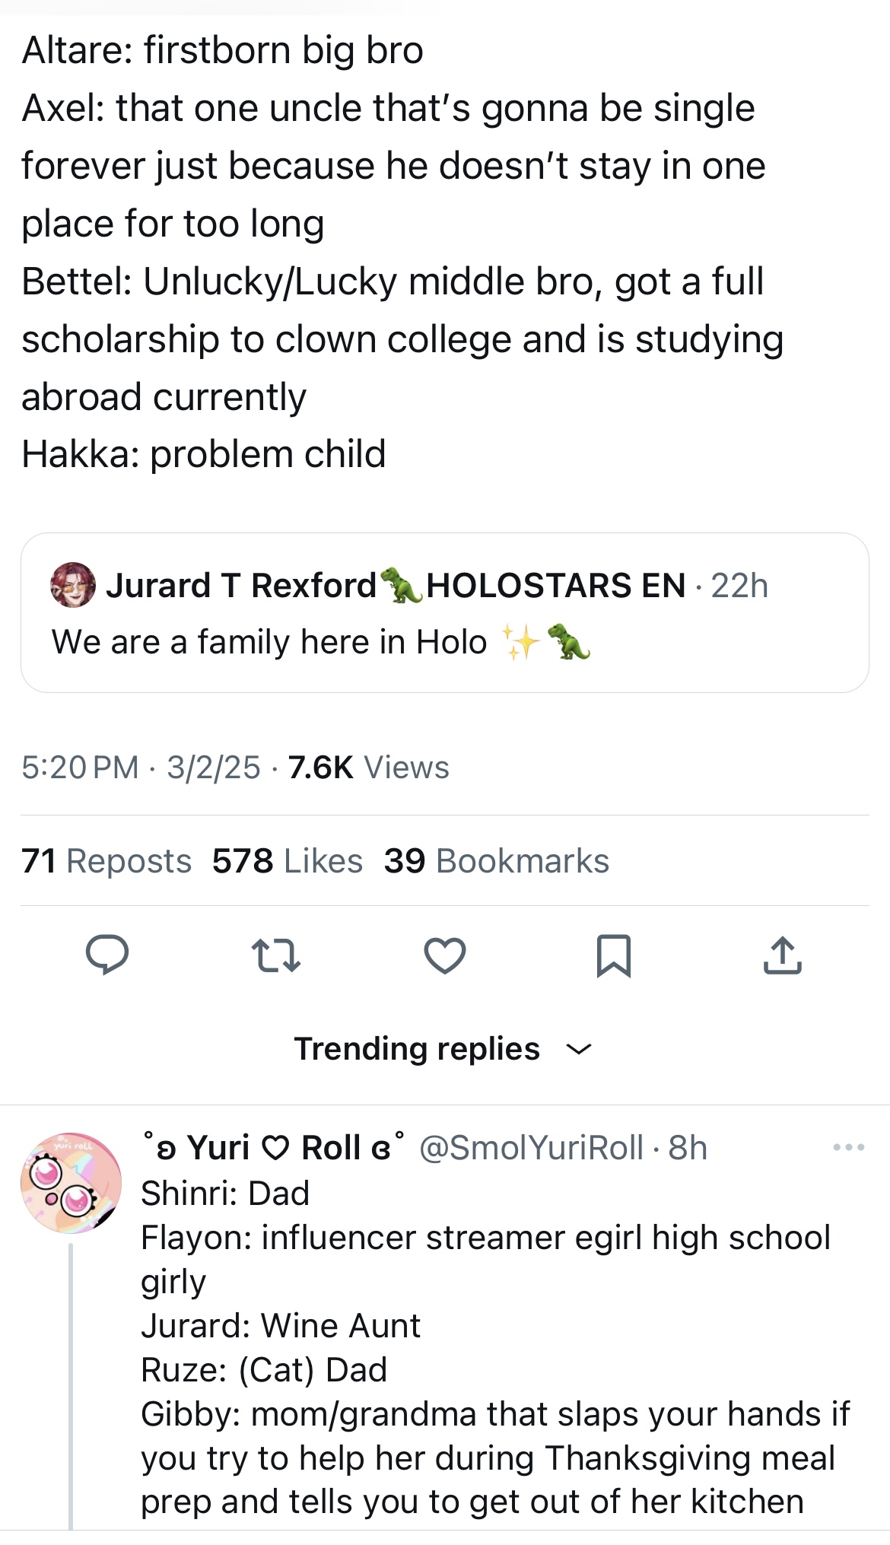Like the tweet with heart icon
This screenshot has width=890, height=1545.
445,955
